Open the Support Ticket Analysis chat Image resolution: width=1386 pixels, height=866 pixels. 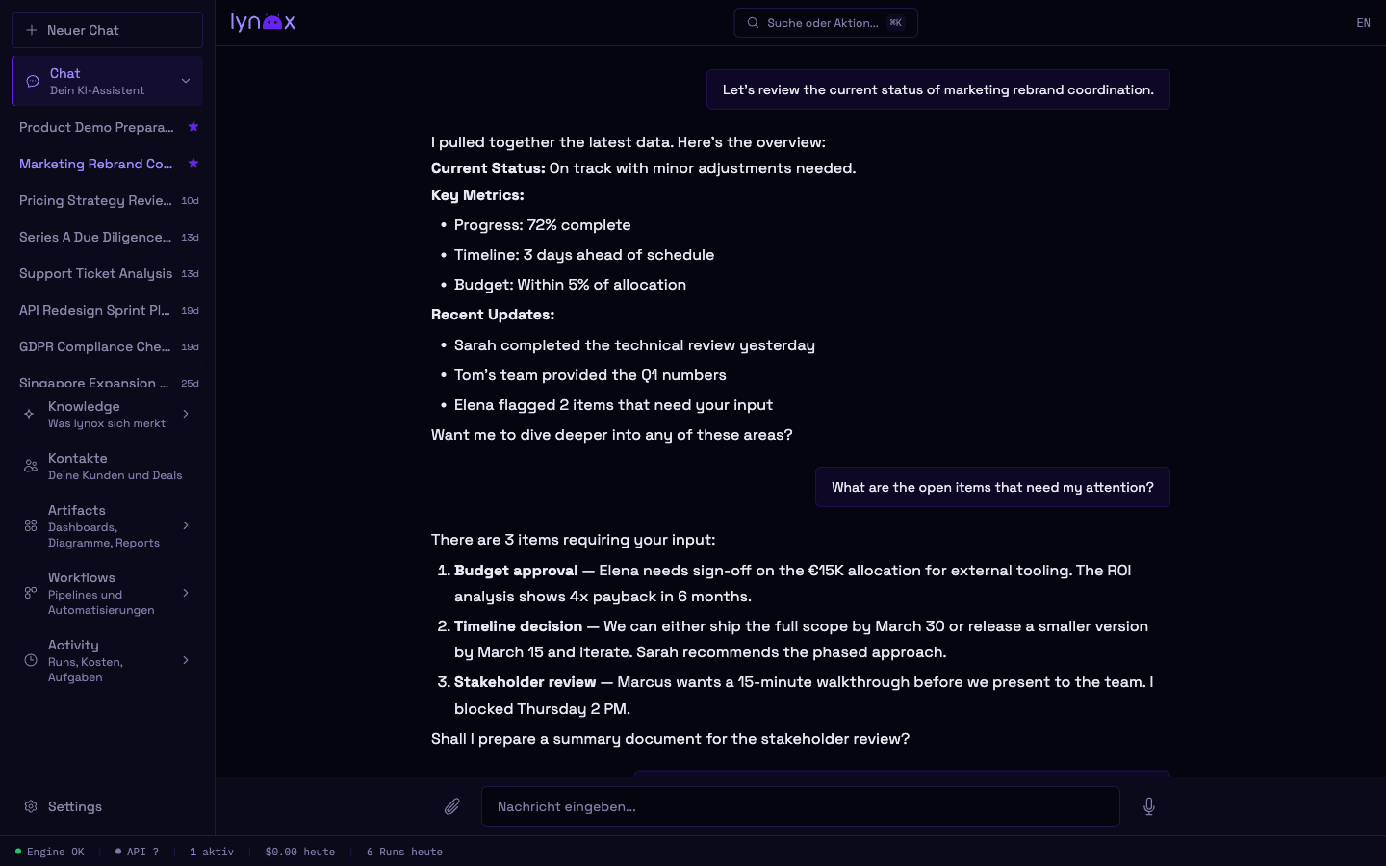point(96,273)
